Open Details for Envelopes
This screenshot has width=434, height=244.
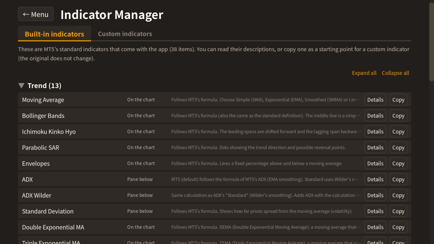click(375, 163)
